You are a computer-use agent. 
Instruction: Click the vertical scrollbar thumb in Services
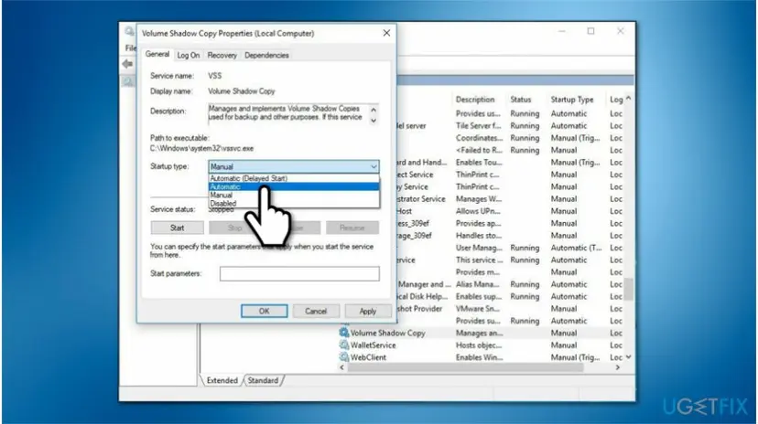[628, 289]
